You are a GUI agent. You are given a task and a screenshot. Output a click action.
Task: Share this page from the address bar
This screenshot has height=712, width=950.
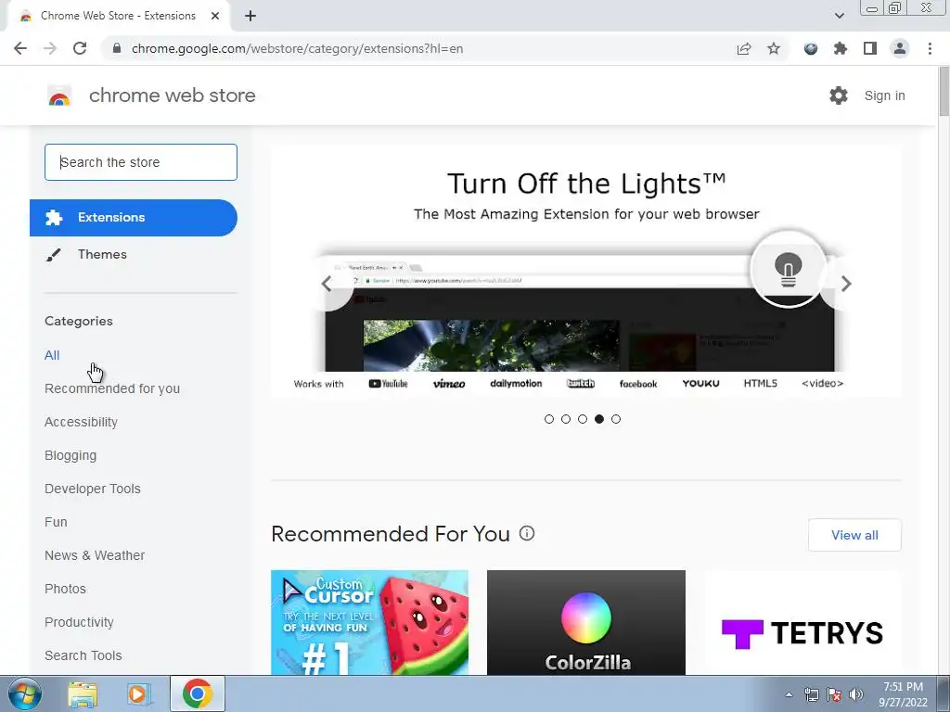(744, 48)
